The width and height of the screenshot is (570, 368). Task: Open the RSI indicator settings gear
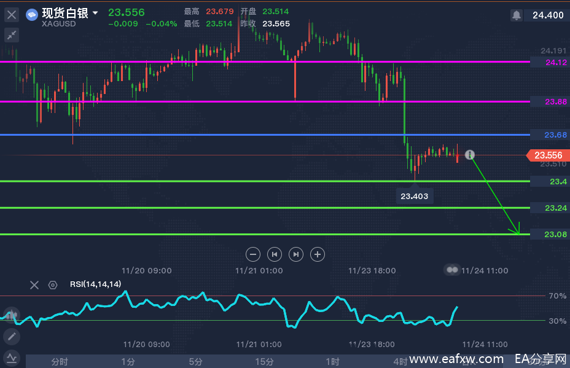pyautogui.click(x=53, y=284)
